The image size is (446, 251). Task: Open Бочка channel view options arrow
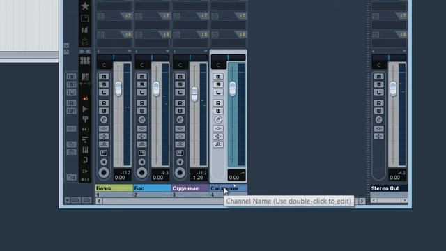coord(130,51)
